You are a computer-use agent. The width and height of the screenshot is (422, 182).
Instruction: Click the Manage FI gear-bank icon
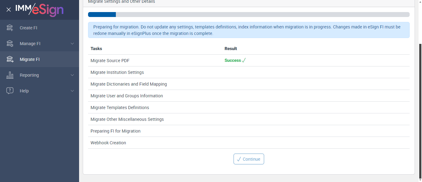pos(10,44)
